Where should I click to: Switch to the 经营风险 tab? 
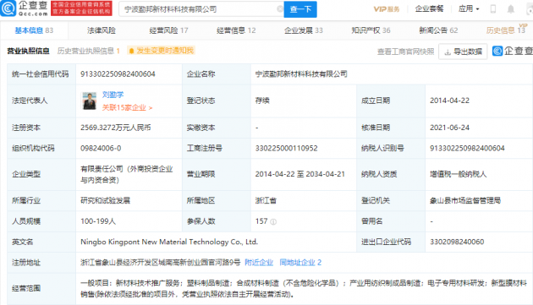point(168,30)
